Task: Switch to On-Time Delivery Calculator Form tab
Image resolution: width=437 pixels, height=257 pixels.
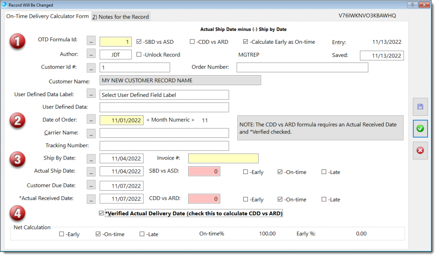Action: (x=47, y=16)
